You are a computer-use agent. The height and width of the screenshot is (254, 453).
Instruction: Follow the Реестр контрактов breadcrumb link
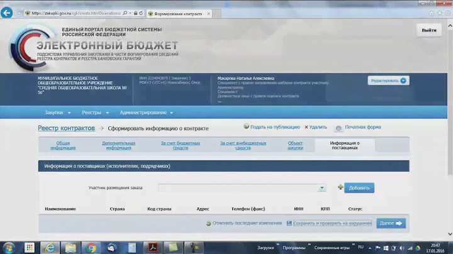(66, 128)
